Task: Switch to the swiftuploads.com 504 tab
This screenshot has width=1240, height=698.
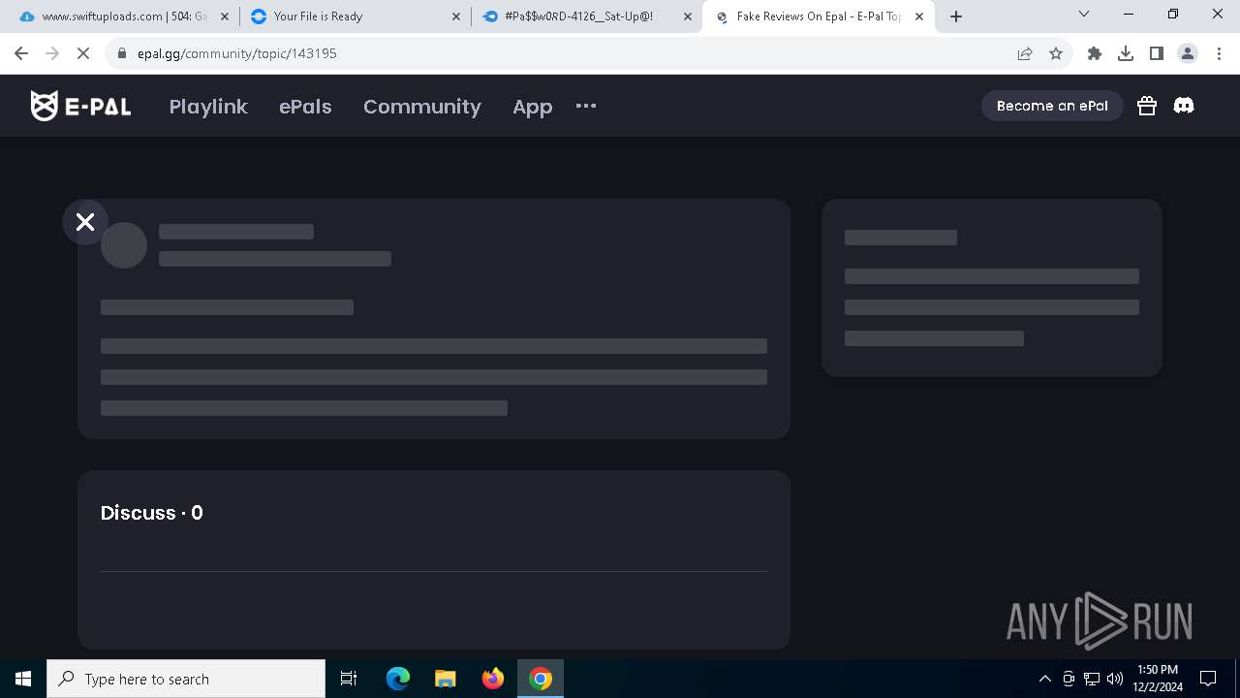Action: pyautogui.click(x=124, y=16)
